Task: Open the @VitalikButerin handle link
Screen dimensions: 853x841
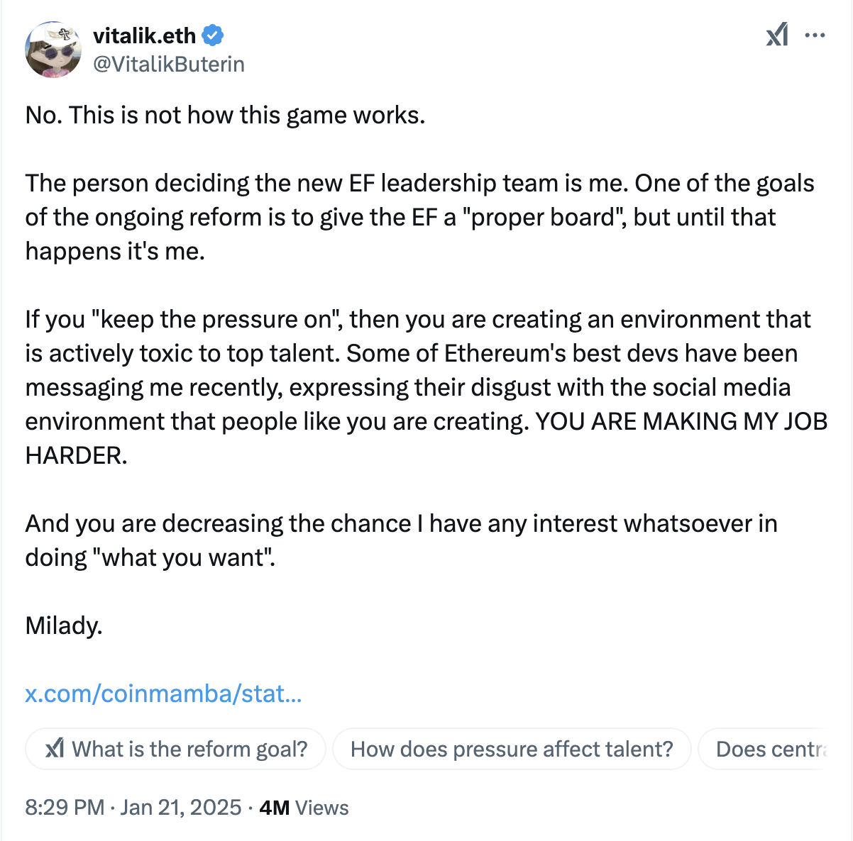Action: pyautogui.click(x=169, y=65)
